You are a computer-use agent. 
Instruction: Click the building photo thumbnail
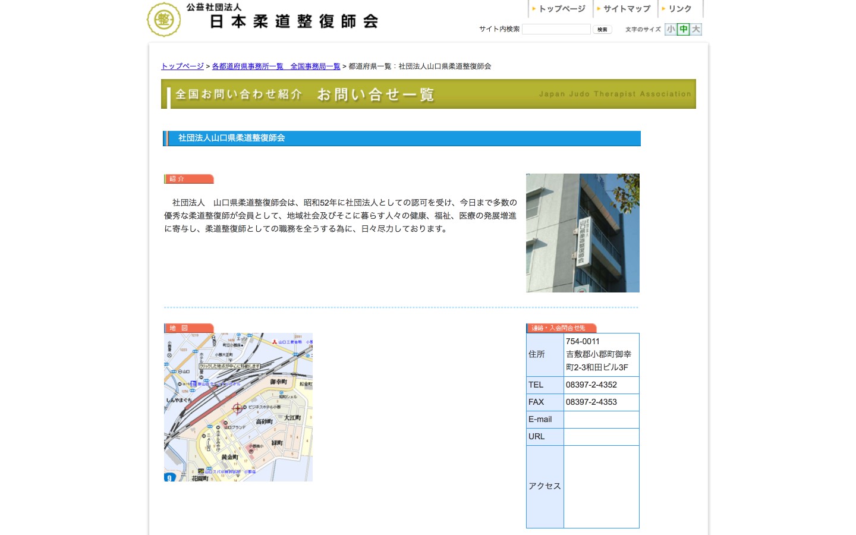coord(583,233)
